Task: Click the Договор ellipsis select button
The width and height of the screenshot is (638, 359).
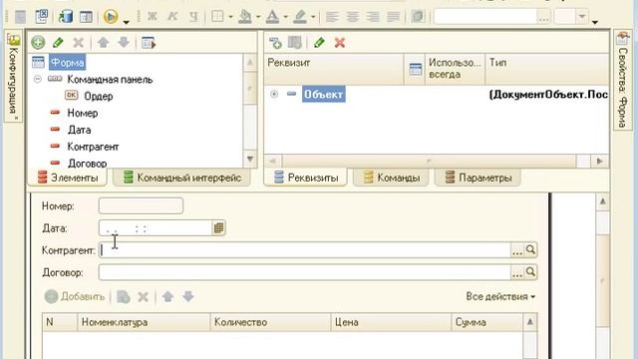Action: click(517, 272)
